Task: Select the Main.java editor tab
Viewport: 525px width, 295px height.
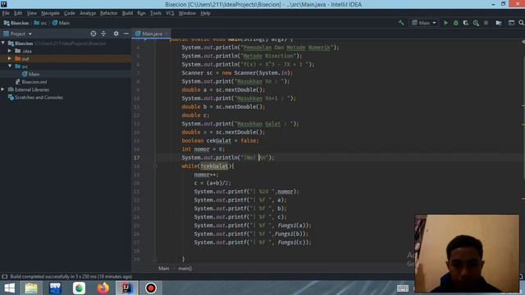Action: point(151,34)
